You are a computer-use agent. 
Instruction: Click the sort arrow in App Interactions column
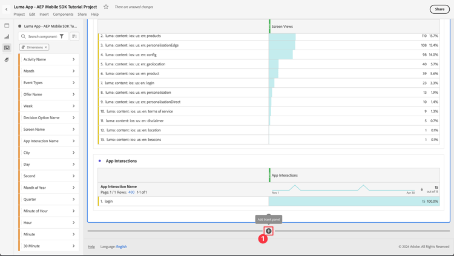(x=421, y=189)
